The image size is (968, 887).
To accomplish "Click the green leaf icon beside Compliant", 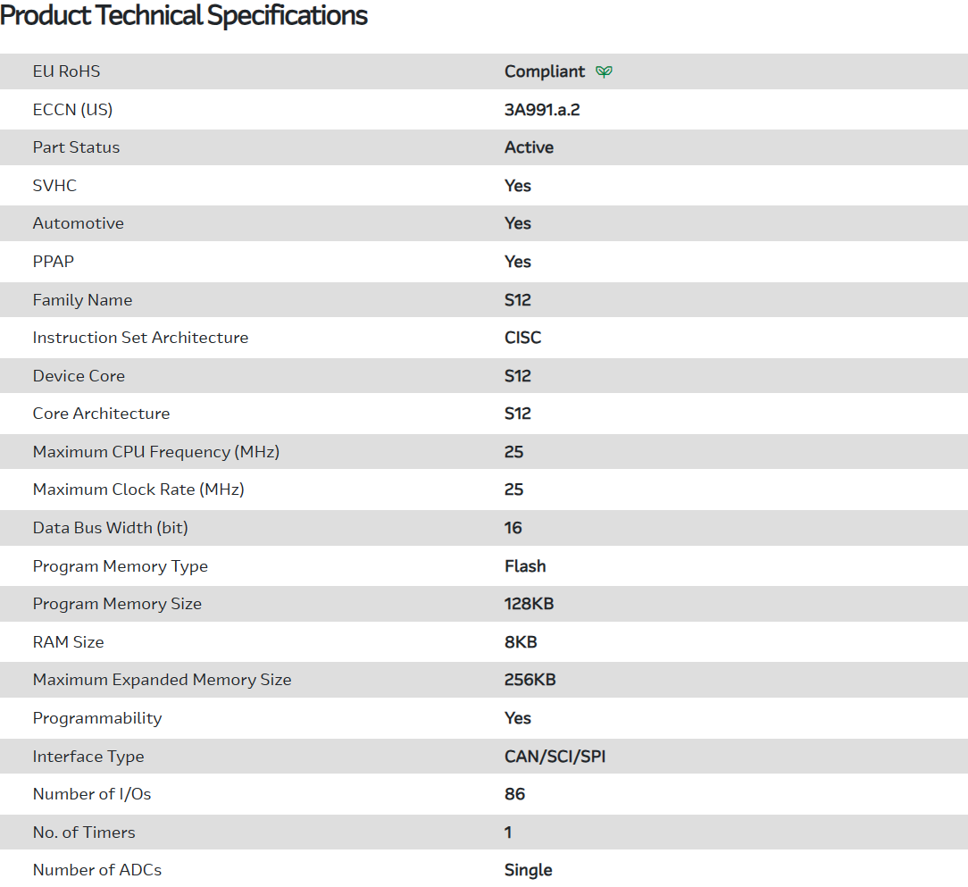I will [605, 71].
